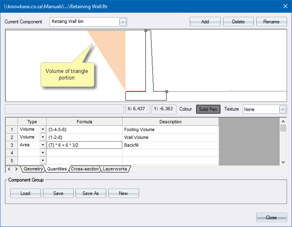Click the Load component group button
Viewport: 292px width, 227px height.
(x=25, y=193)
